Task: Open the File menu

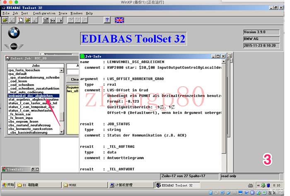Action: (x=6, y=13)
